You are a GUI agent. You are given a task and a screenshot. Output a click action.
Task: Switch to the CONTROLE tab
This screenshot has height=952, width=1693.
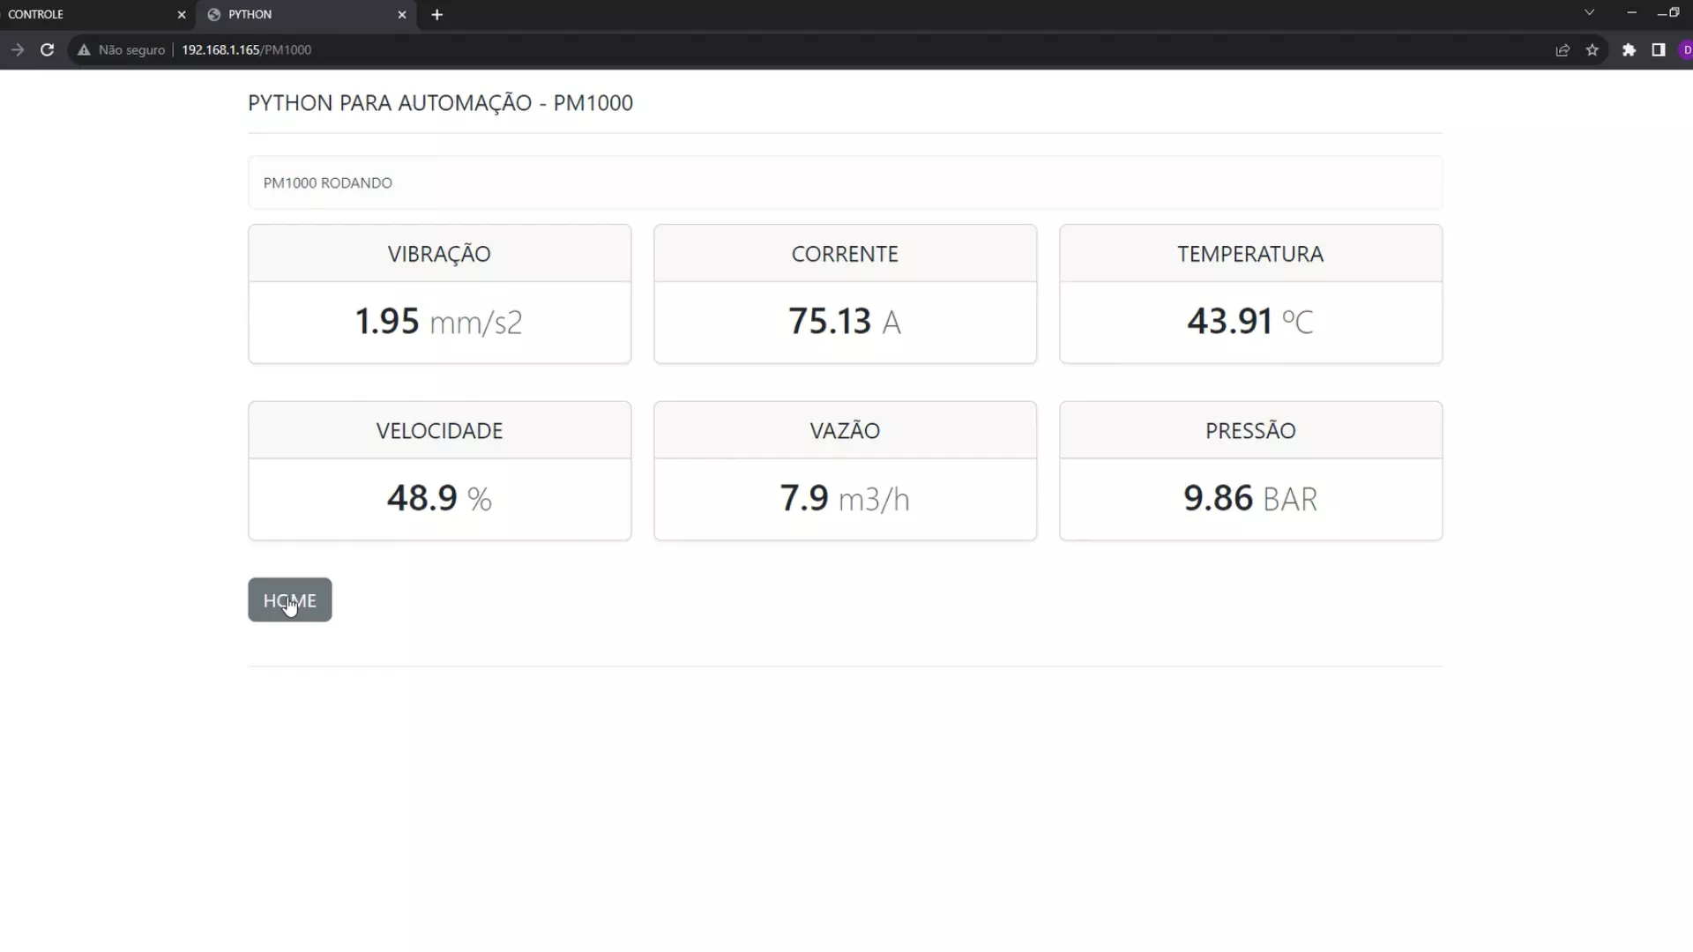coord(88,14)
